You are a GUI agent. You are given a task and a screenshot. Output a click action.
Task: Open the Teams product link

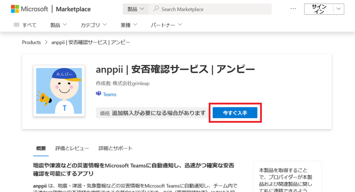click(x=110, y=94)
